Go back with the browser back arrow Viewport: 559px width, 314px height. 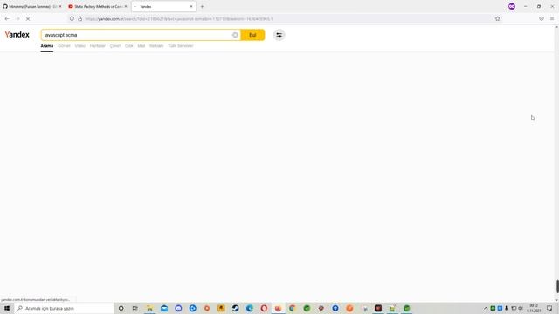coord(7,19)
